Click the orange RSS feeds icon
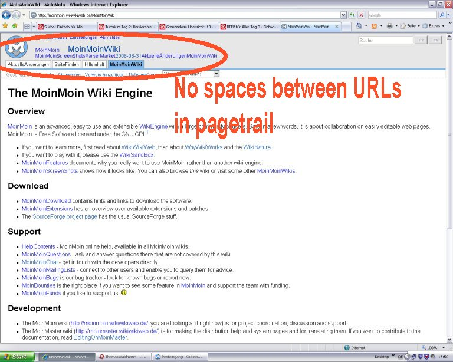 coord(374,27)
